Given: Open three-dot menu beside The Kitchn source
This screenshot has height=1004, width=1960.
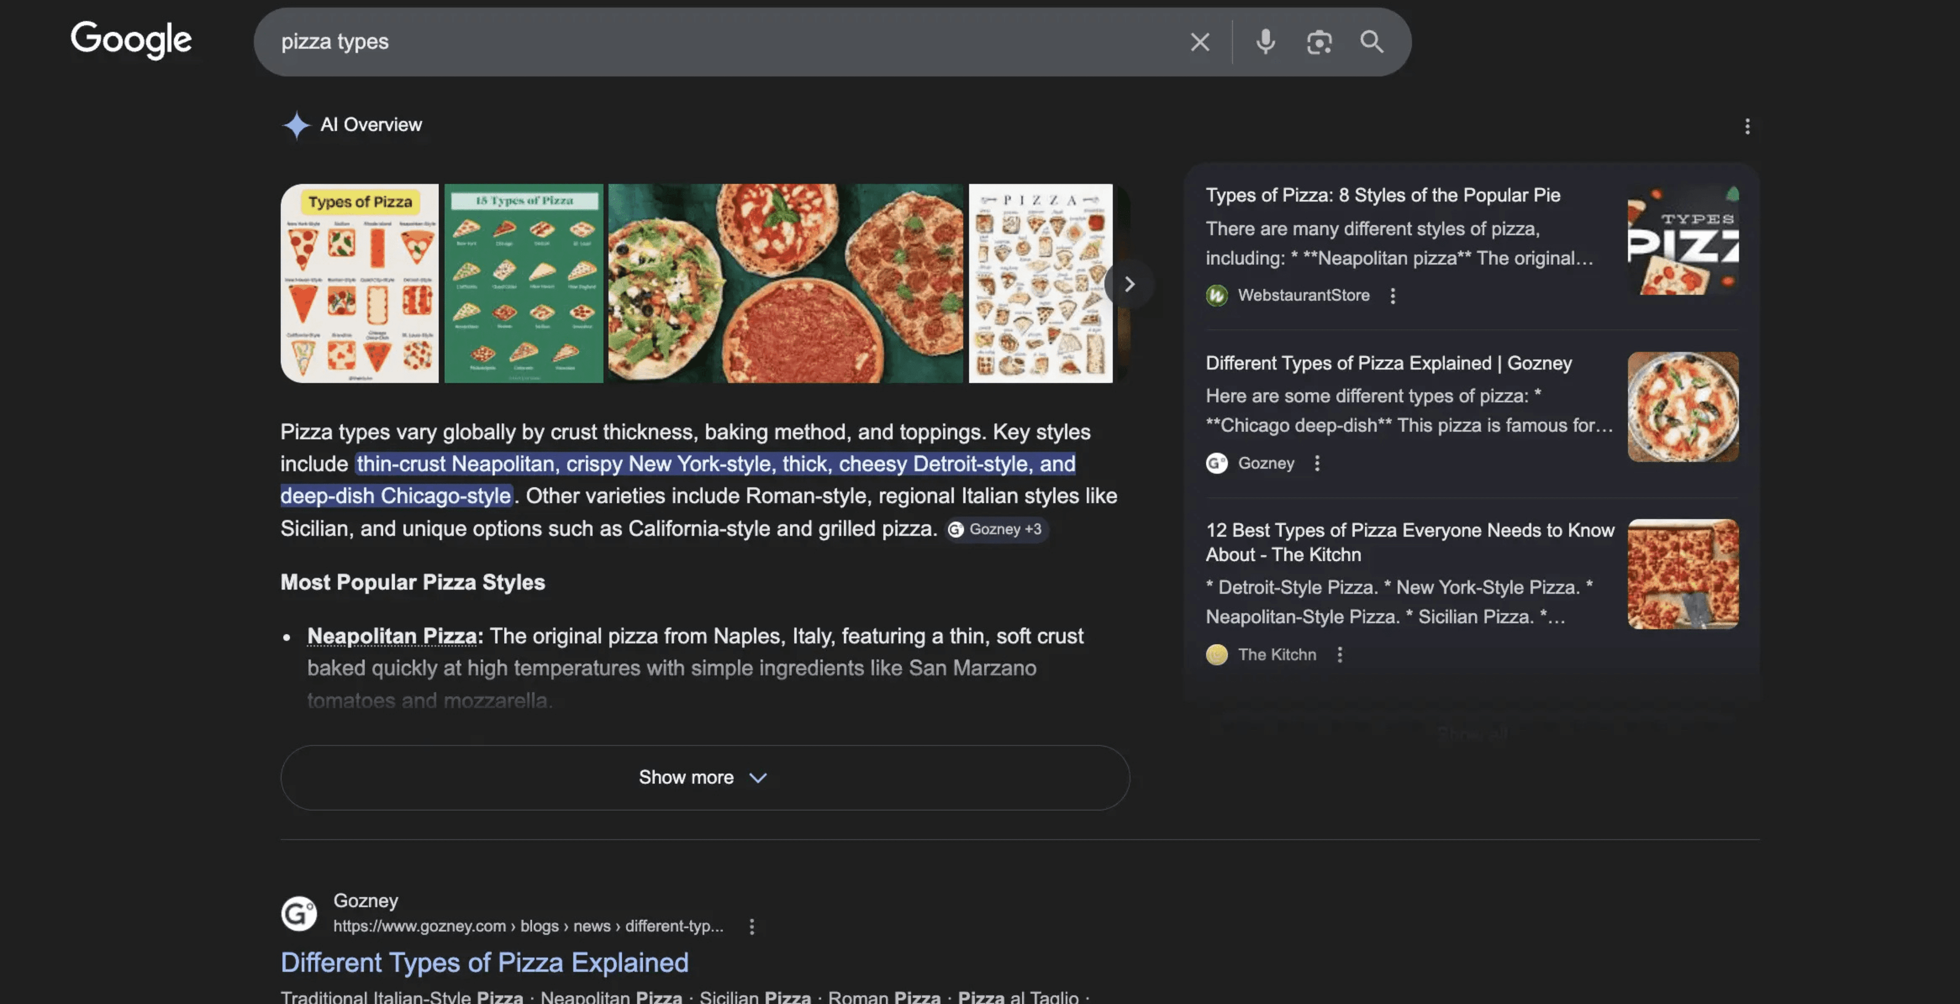Looking at the screenshot, I should [1340, 655].
